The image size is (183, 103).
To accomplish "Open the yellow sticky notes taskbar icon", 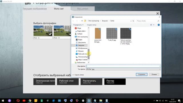I will pos(36,100).
